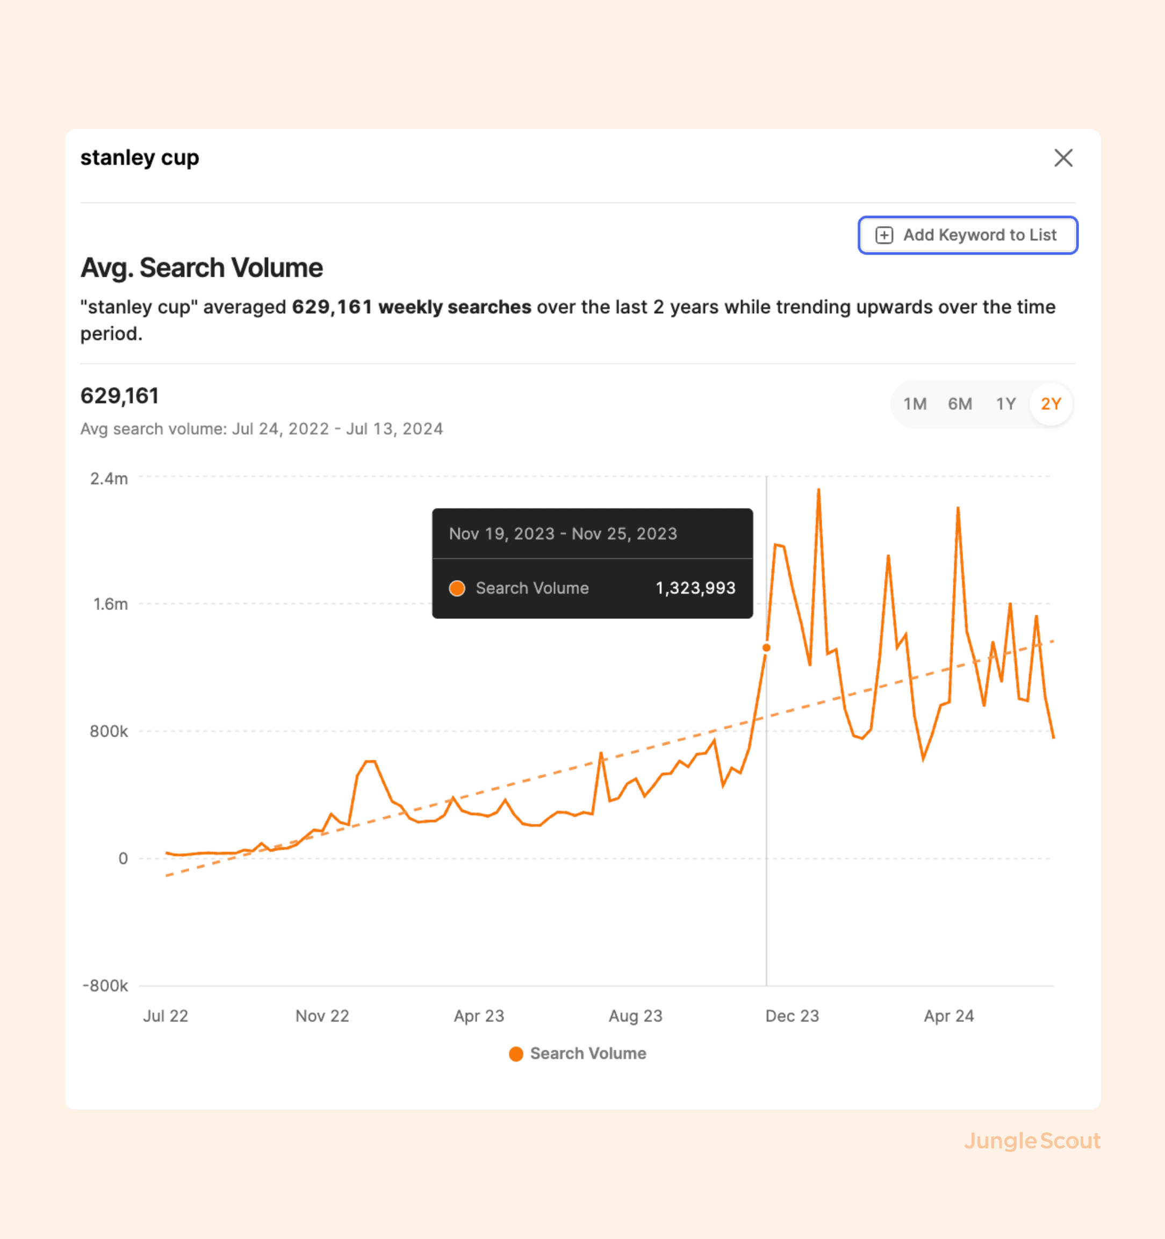1165x1239 pixels.
Task: Click the Jul 22 x-axis label
Action: point(165,1016)
